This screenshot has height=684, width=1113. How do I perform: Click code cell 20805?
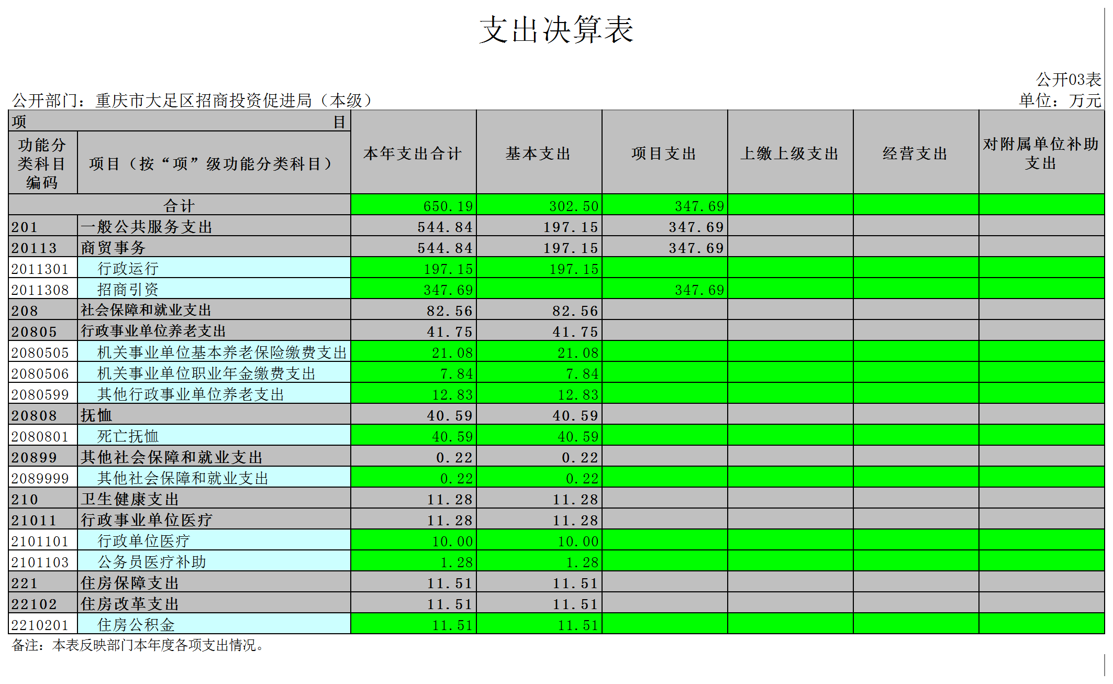[43, 330]
